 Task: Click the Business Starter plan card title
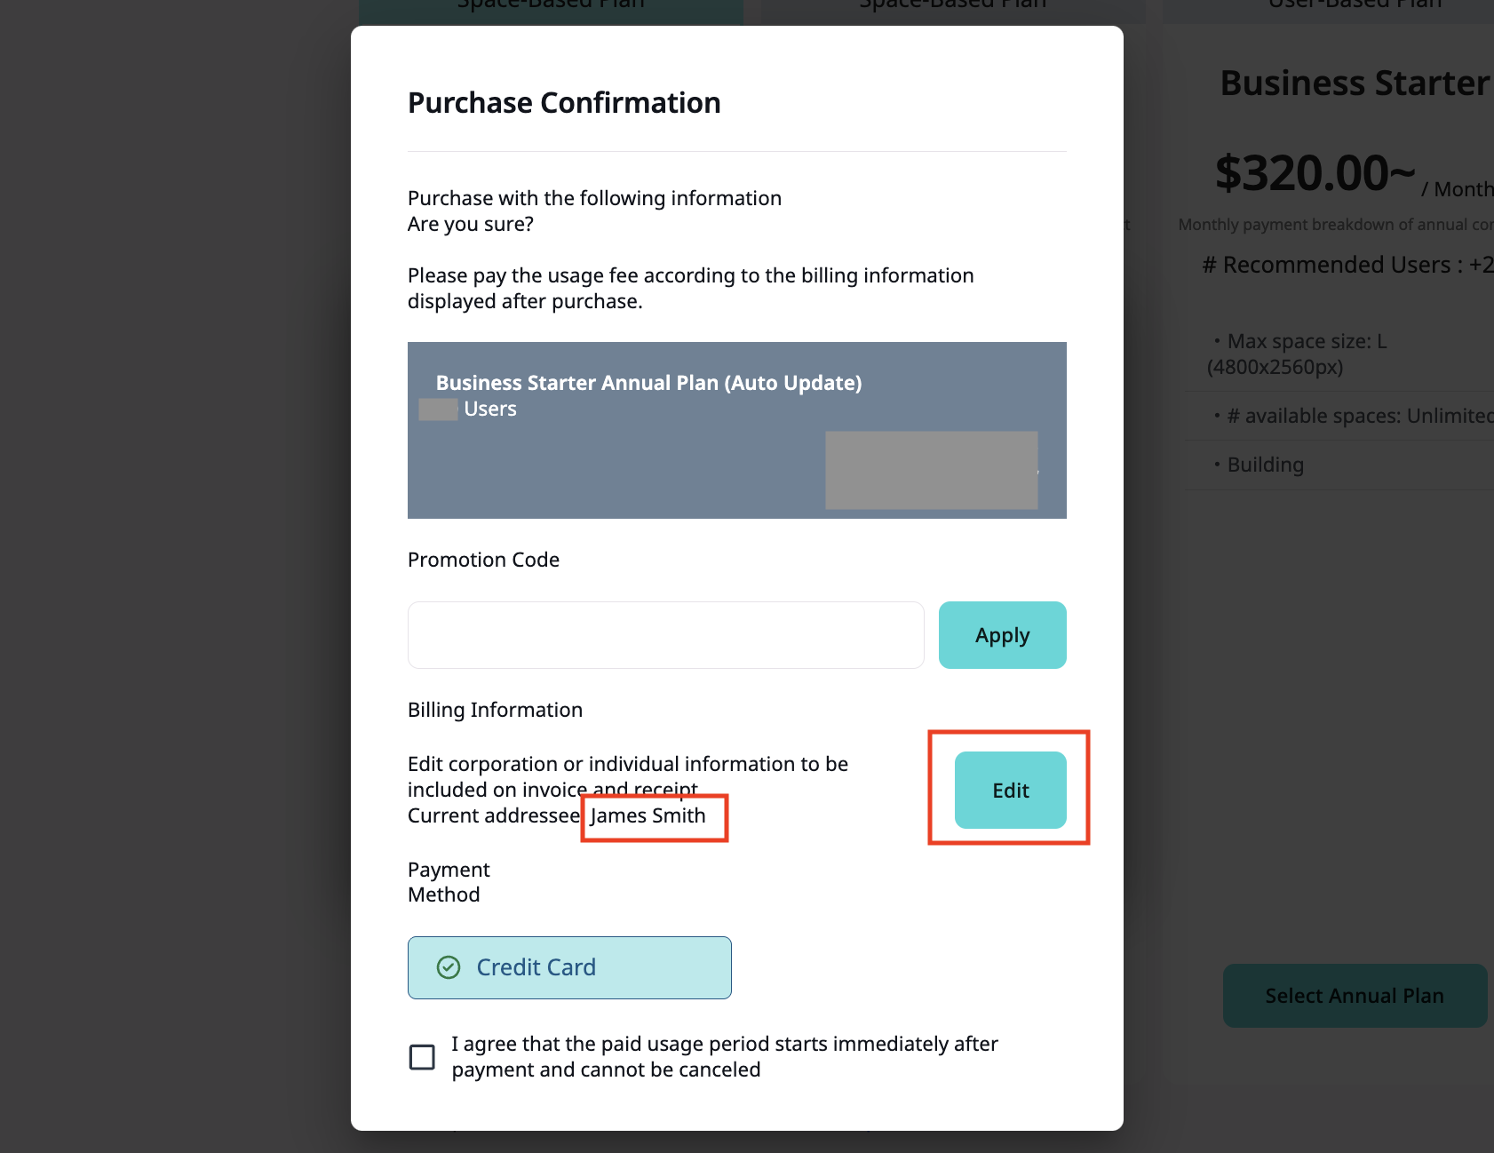tap(1354, 83)
